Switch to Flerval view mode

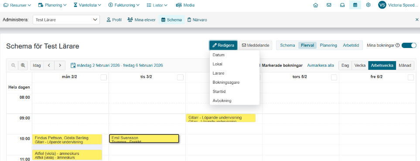[307, 45]
